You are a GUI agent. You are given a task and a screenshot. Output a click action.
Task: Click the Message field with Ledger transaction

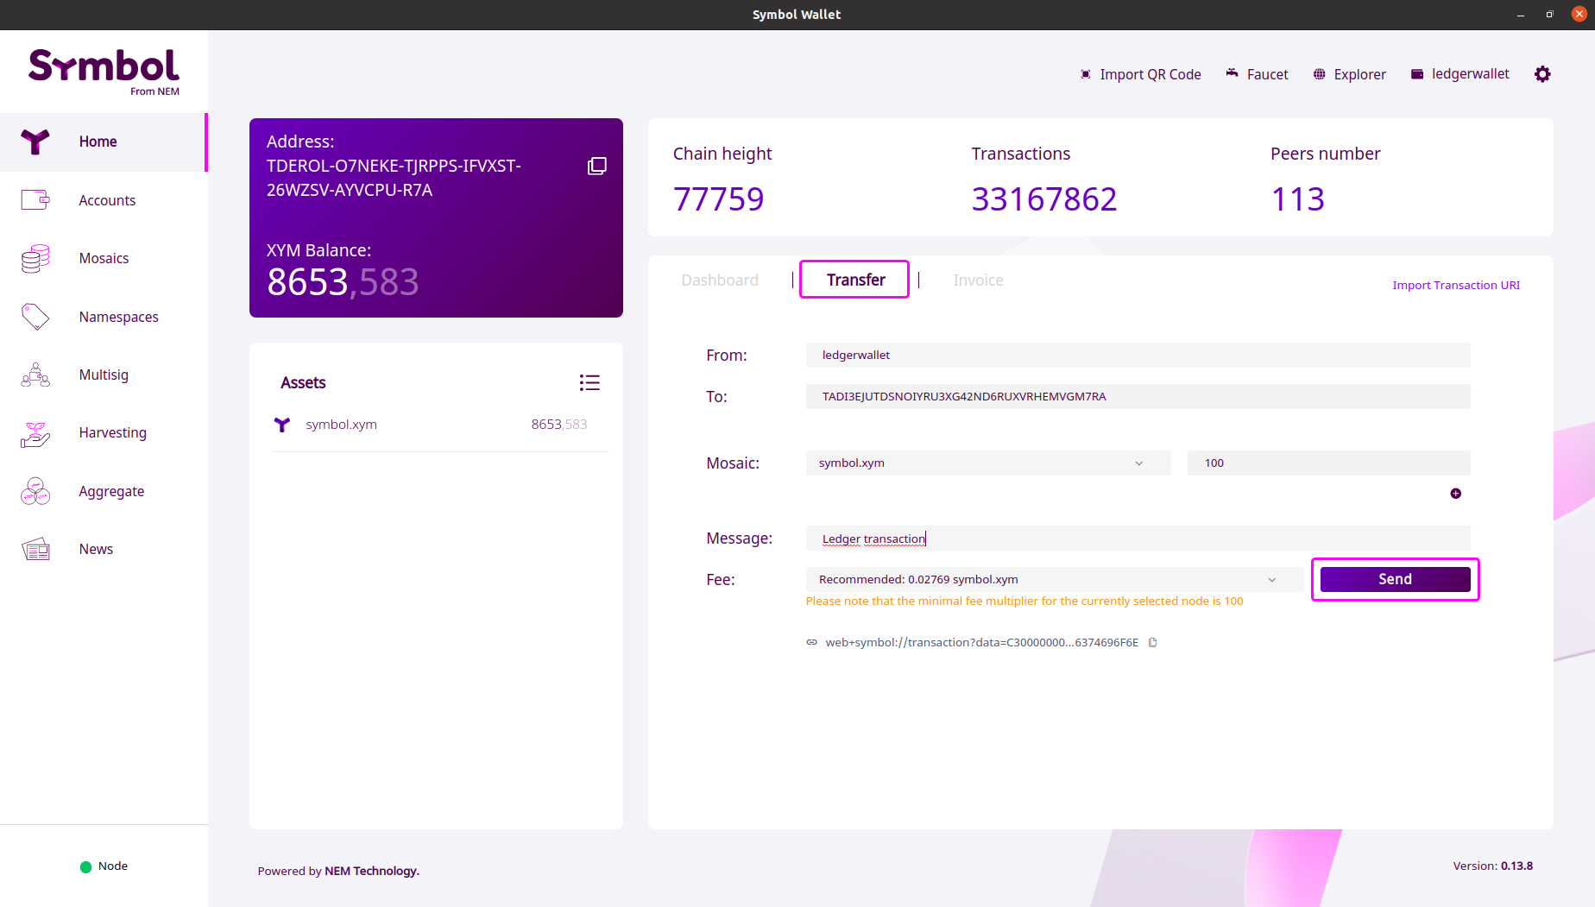(1138, 539)
